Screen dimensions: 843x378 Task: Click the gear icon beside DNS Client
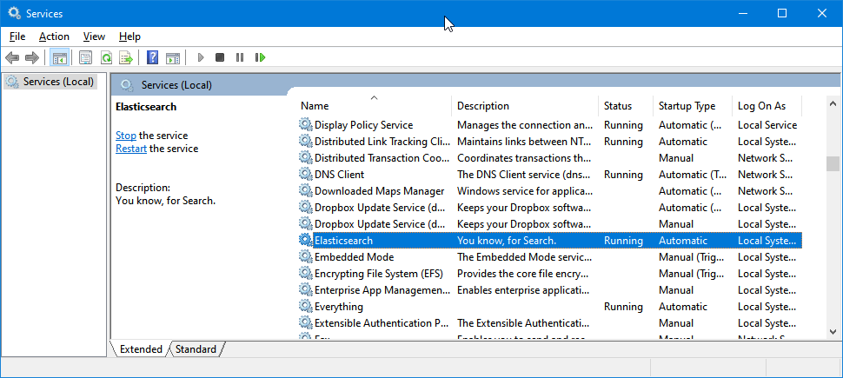305,174
